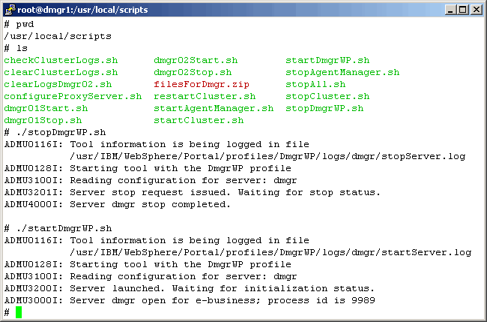Click the root@dmgr1 window title text
Screen dimensions: 487x322
pos(82,10)
